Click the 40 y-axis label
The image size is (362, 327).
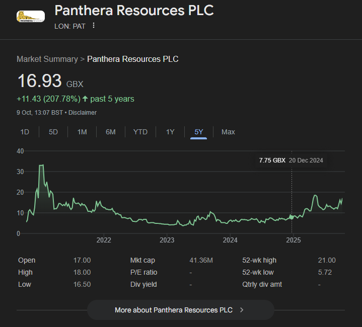pyautogui.click(x=20, y=151)
